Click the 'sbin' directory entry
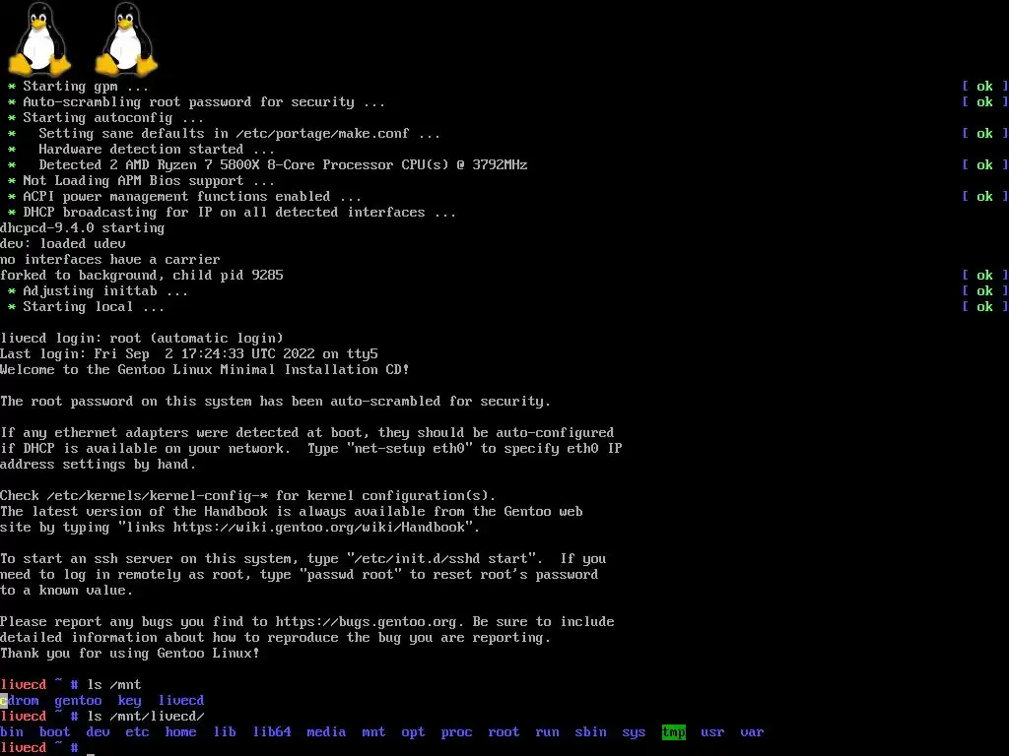Screen dimensions: 1009x756 [x=591, y=731]
